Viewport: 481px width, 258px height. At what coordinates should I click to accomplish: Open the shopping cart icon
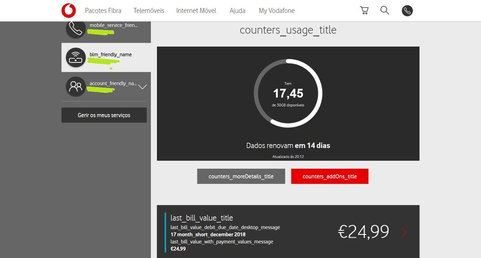tap(365, 11)
